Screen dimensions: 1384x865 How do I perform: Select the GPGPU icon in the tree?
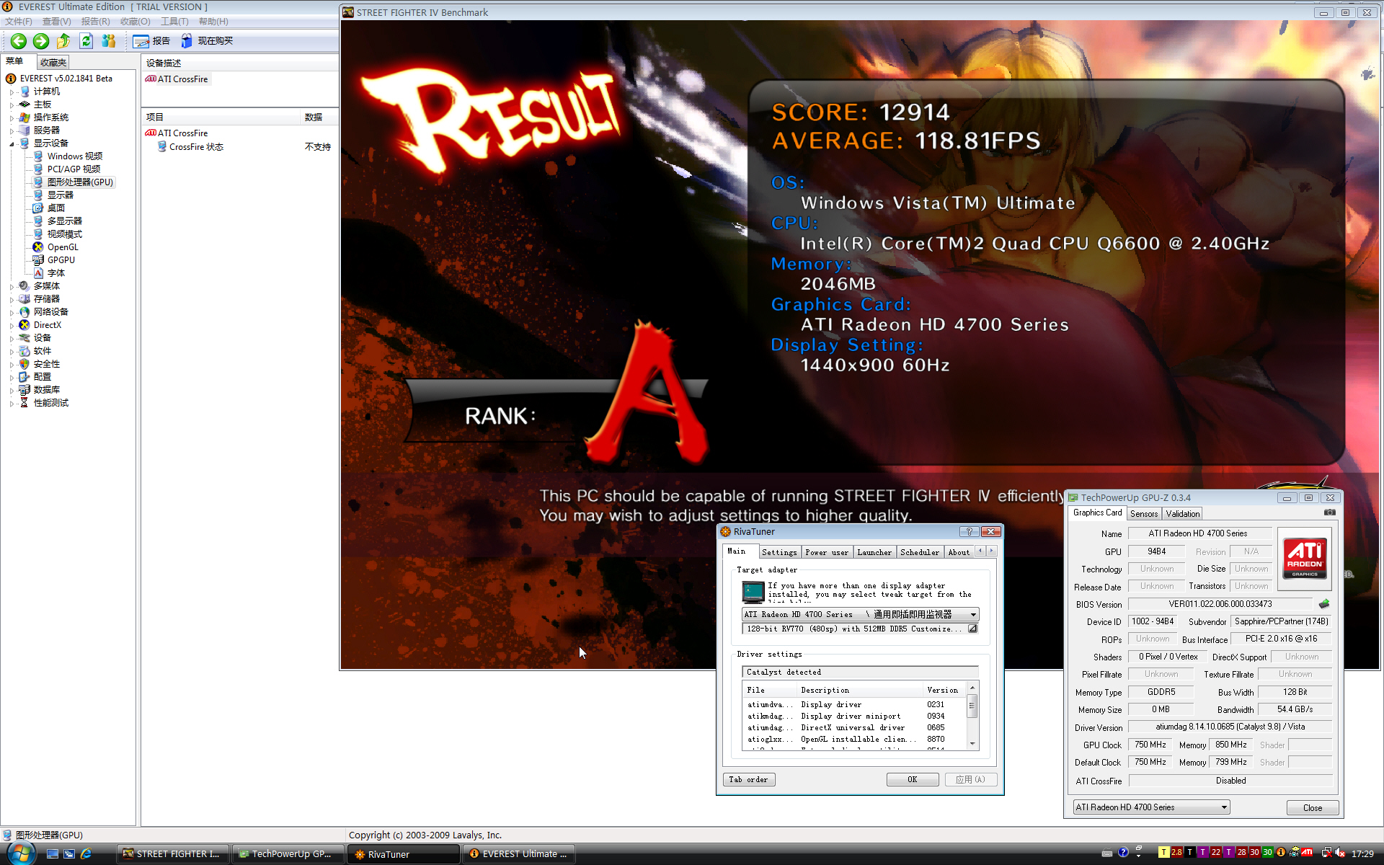pos(38,260)
